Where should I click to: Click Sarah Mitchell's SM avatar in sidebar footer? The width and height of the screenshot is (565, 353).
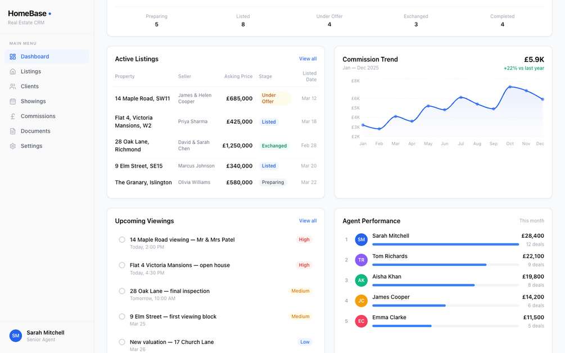16,336
